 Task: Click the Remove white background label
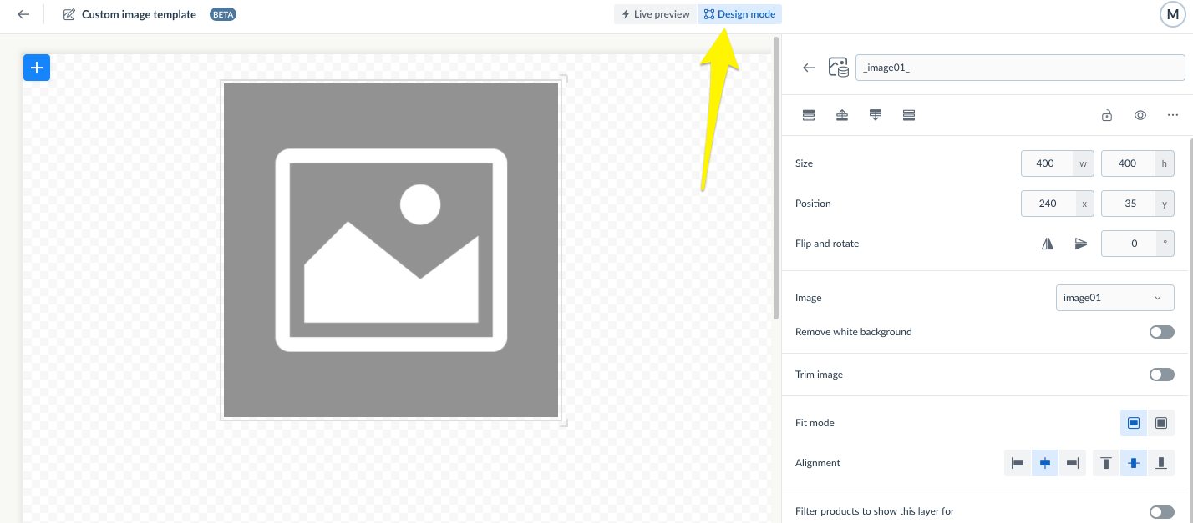pyautogui.click(x=854, y=332)
